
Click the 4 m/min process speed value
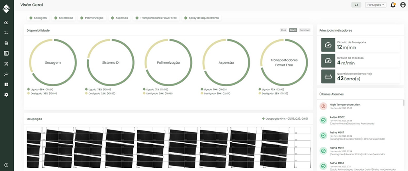click(346, 62)
